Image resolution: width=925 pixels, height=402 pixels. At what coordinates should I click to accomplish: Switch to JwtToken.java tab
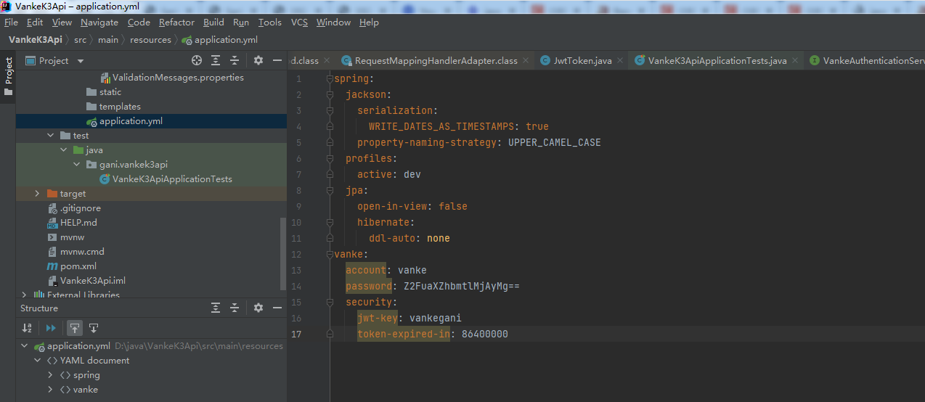point(582,61)
